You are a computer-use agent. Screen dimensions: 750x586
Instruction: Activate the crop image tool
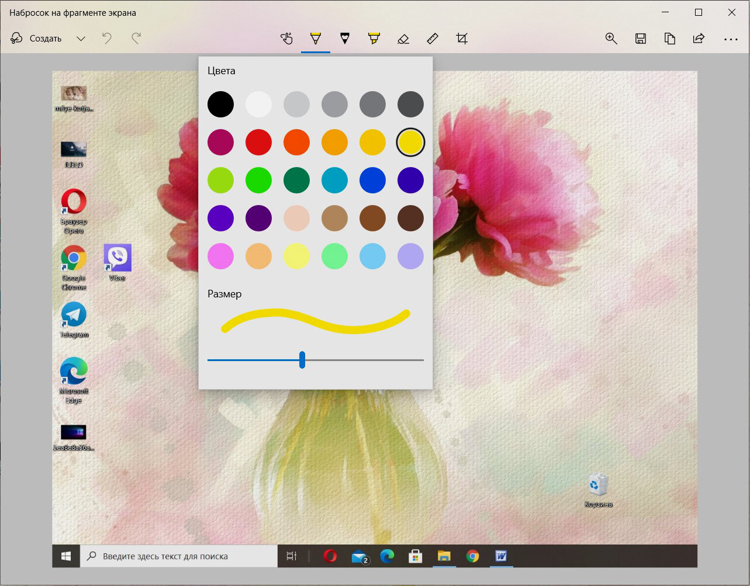coord(462,39)
